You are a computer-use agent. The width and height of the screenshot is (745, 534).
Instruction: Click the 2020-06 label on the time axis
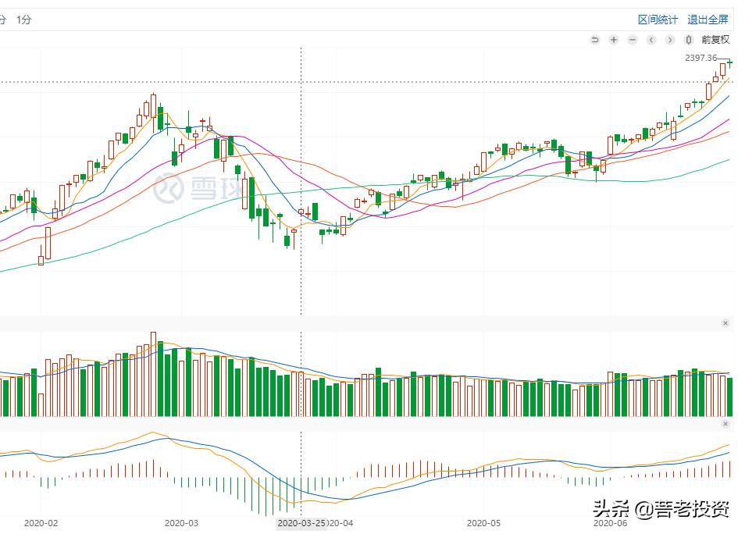point(611,523)
